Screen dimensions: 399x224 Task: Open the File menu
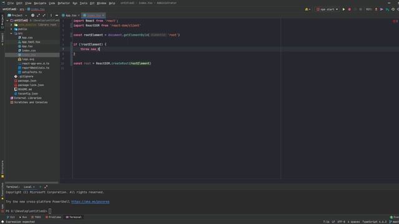[11, 3]
